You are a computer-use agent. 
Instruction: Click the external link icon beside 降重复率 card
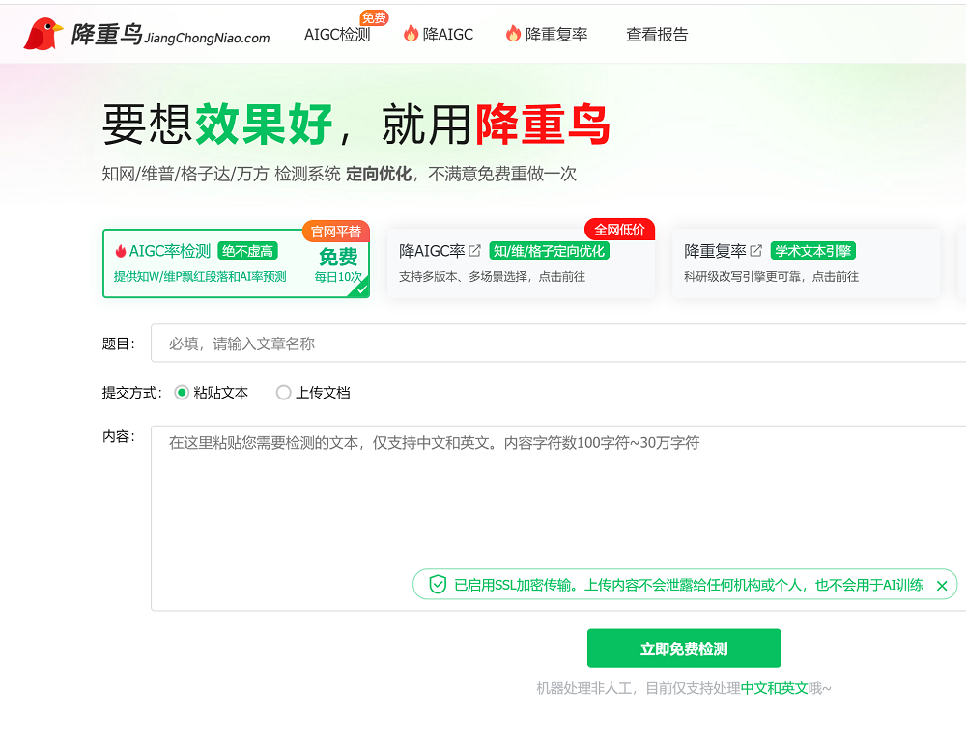756,251
